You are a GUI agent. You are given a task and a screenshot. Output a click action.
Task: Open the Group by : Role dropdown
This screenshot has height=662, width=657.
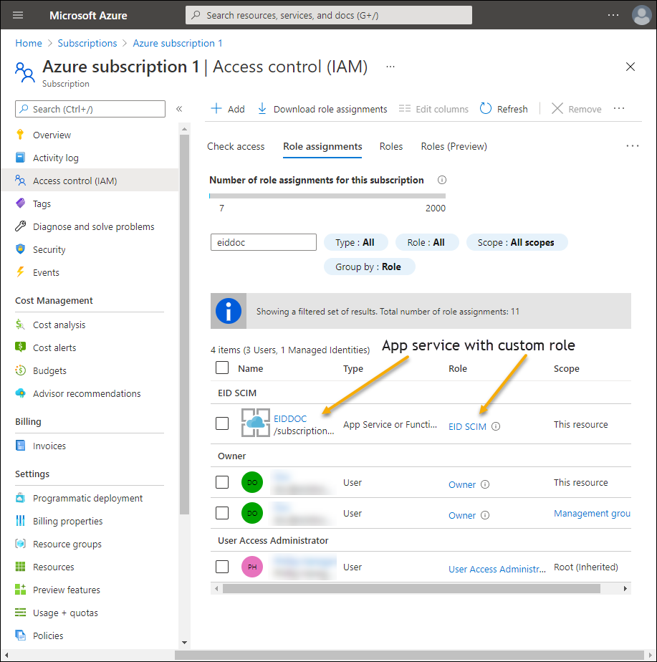(x=369, y=267)
